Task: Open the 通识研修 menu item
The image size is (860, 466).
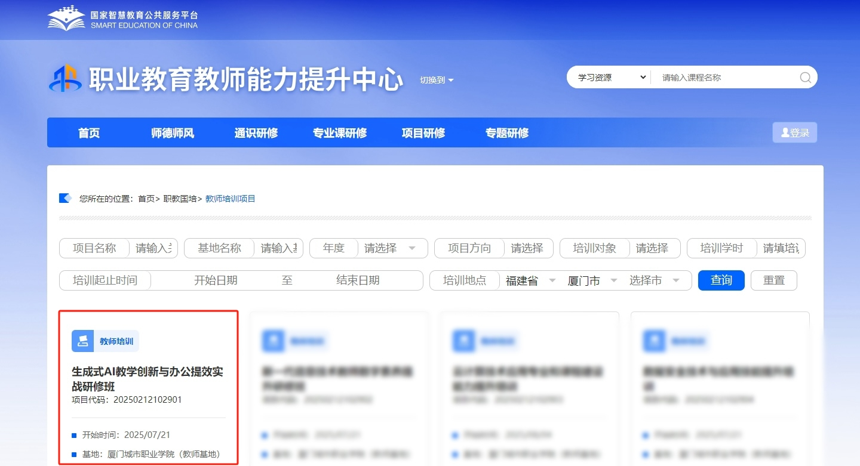Action: pos(256,133)
